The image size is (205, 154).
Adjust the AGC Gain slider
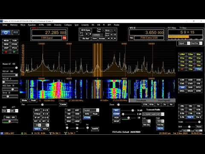point(10,89)
